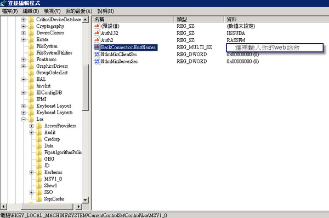Click the FileSystemUtilities folder icon
This screenshot has width=329, height=218.
[x=31, y=53]
